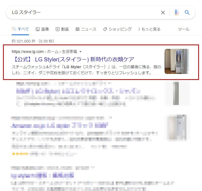Open the second blurred search result title
This screenshot has width=202, height=191.
point(78,91)
